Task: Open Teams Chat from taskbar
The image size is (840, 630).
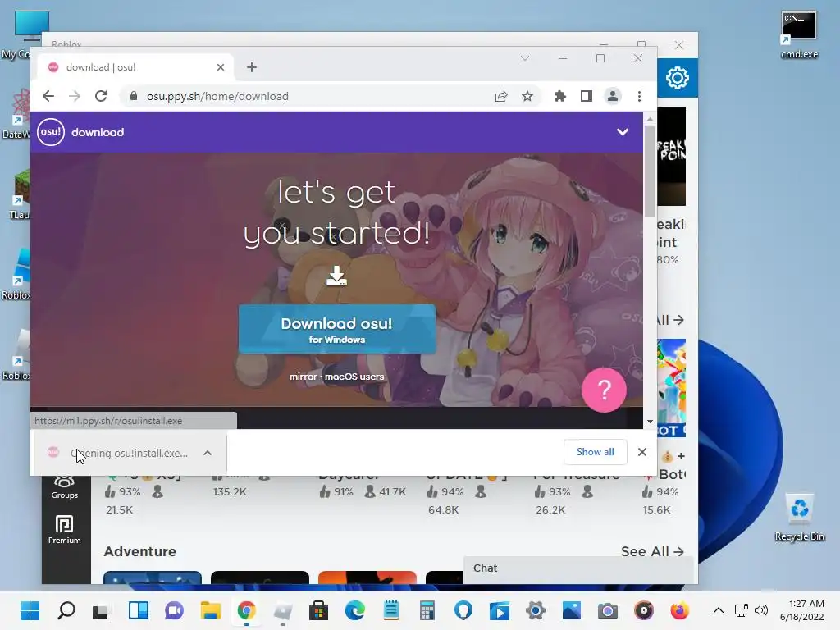Action: 174,610
